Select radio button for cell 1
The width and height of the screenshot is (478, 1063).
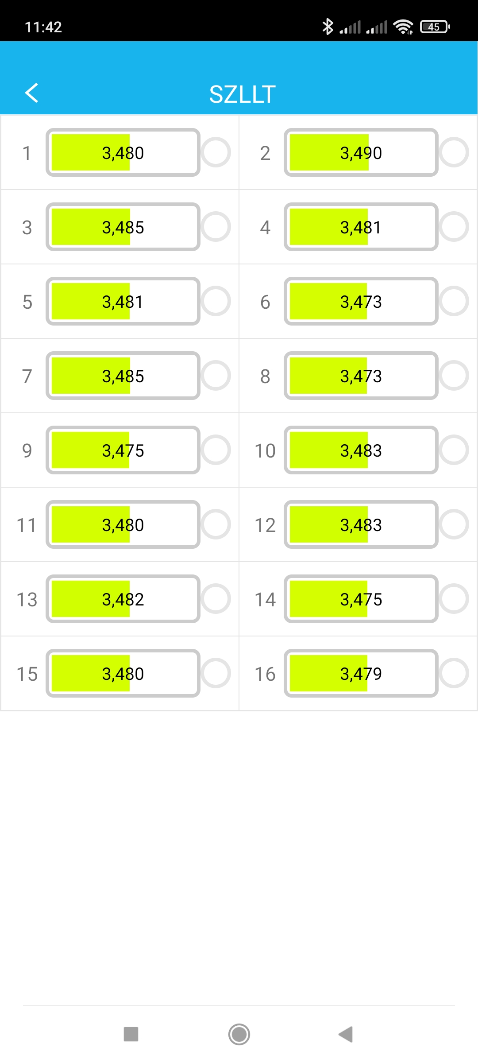[216, 152]
